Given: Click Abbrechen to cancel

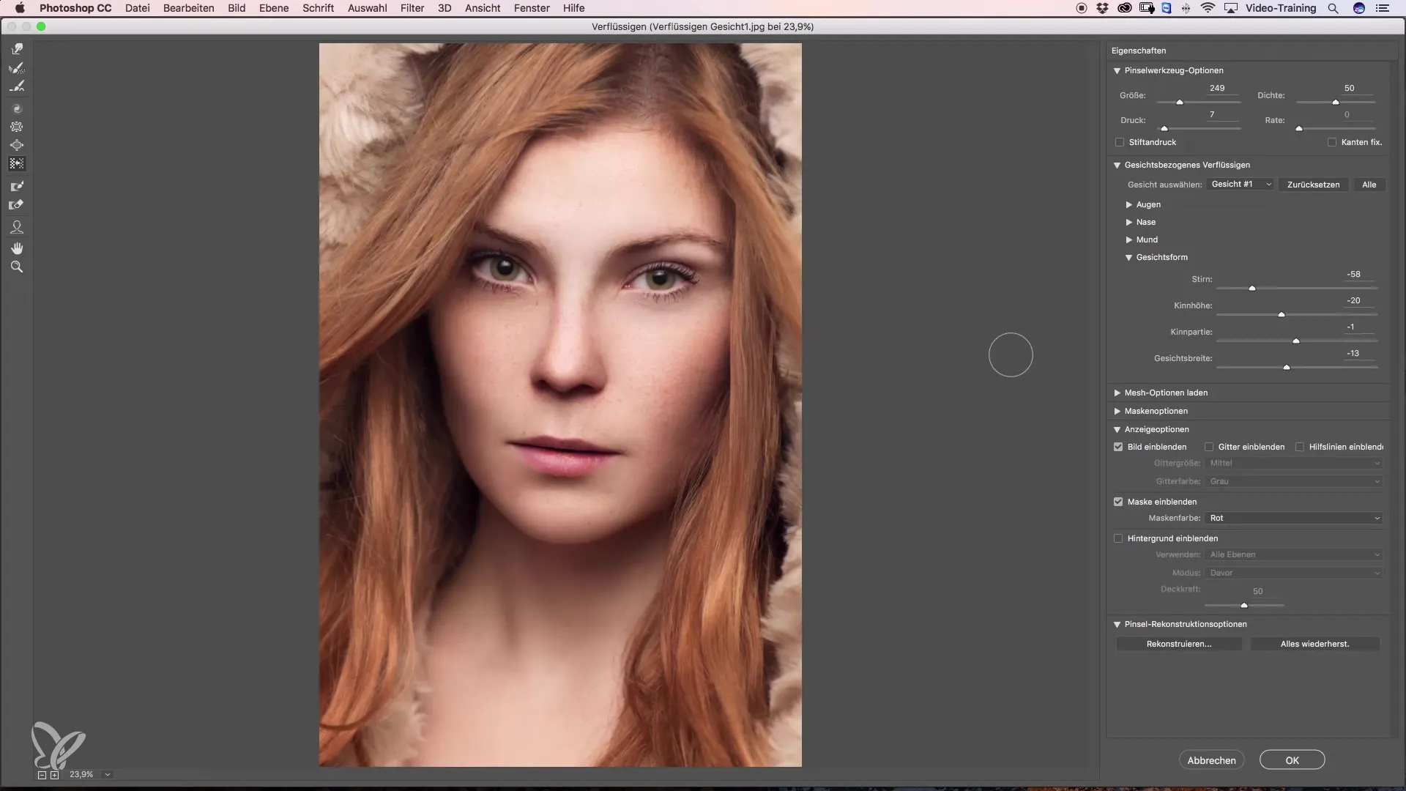Looking at the screenshot, I should pos(1211,760).
